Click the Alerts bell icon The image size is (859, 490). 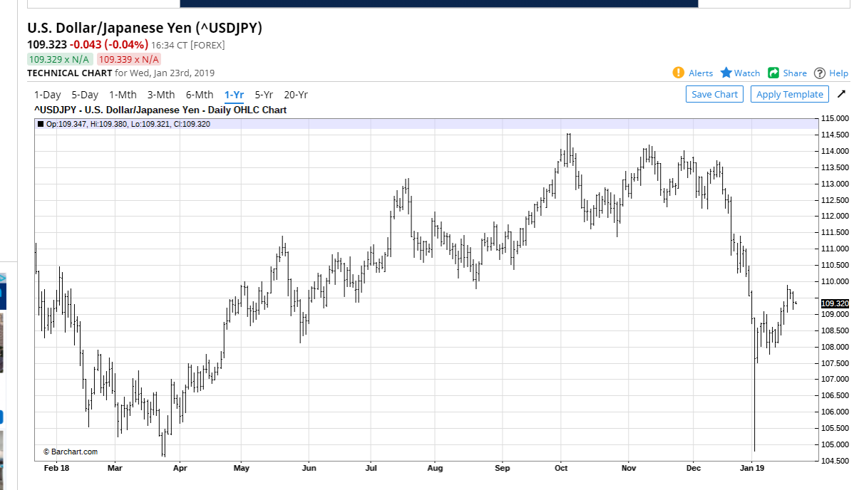[x=679, y=73]
